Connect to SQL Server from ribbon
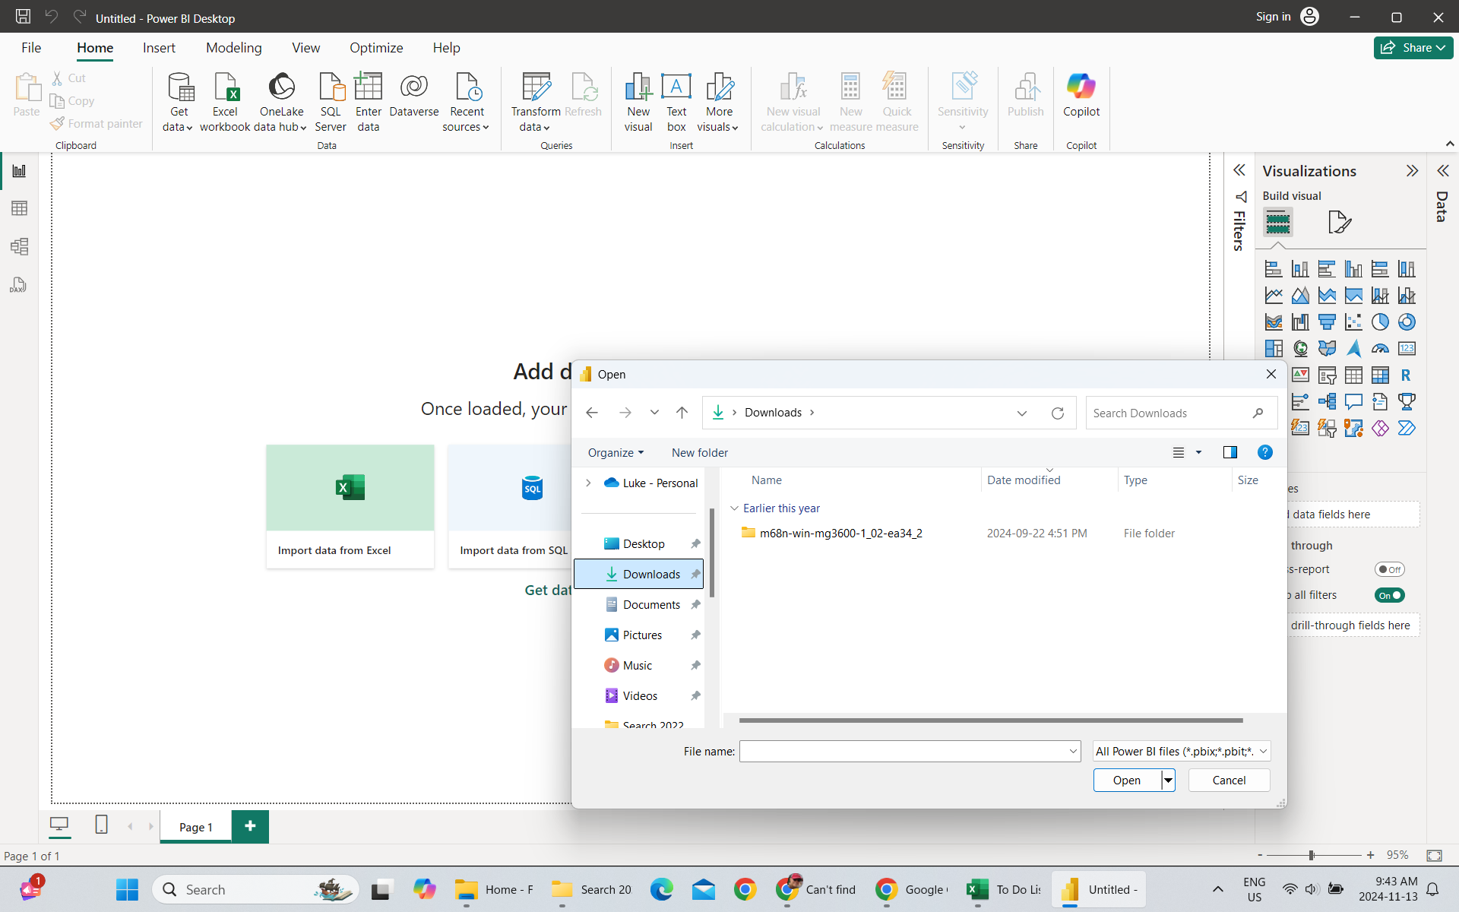Viewport: 1459px width, 912px height. [331, 103]
